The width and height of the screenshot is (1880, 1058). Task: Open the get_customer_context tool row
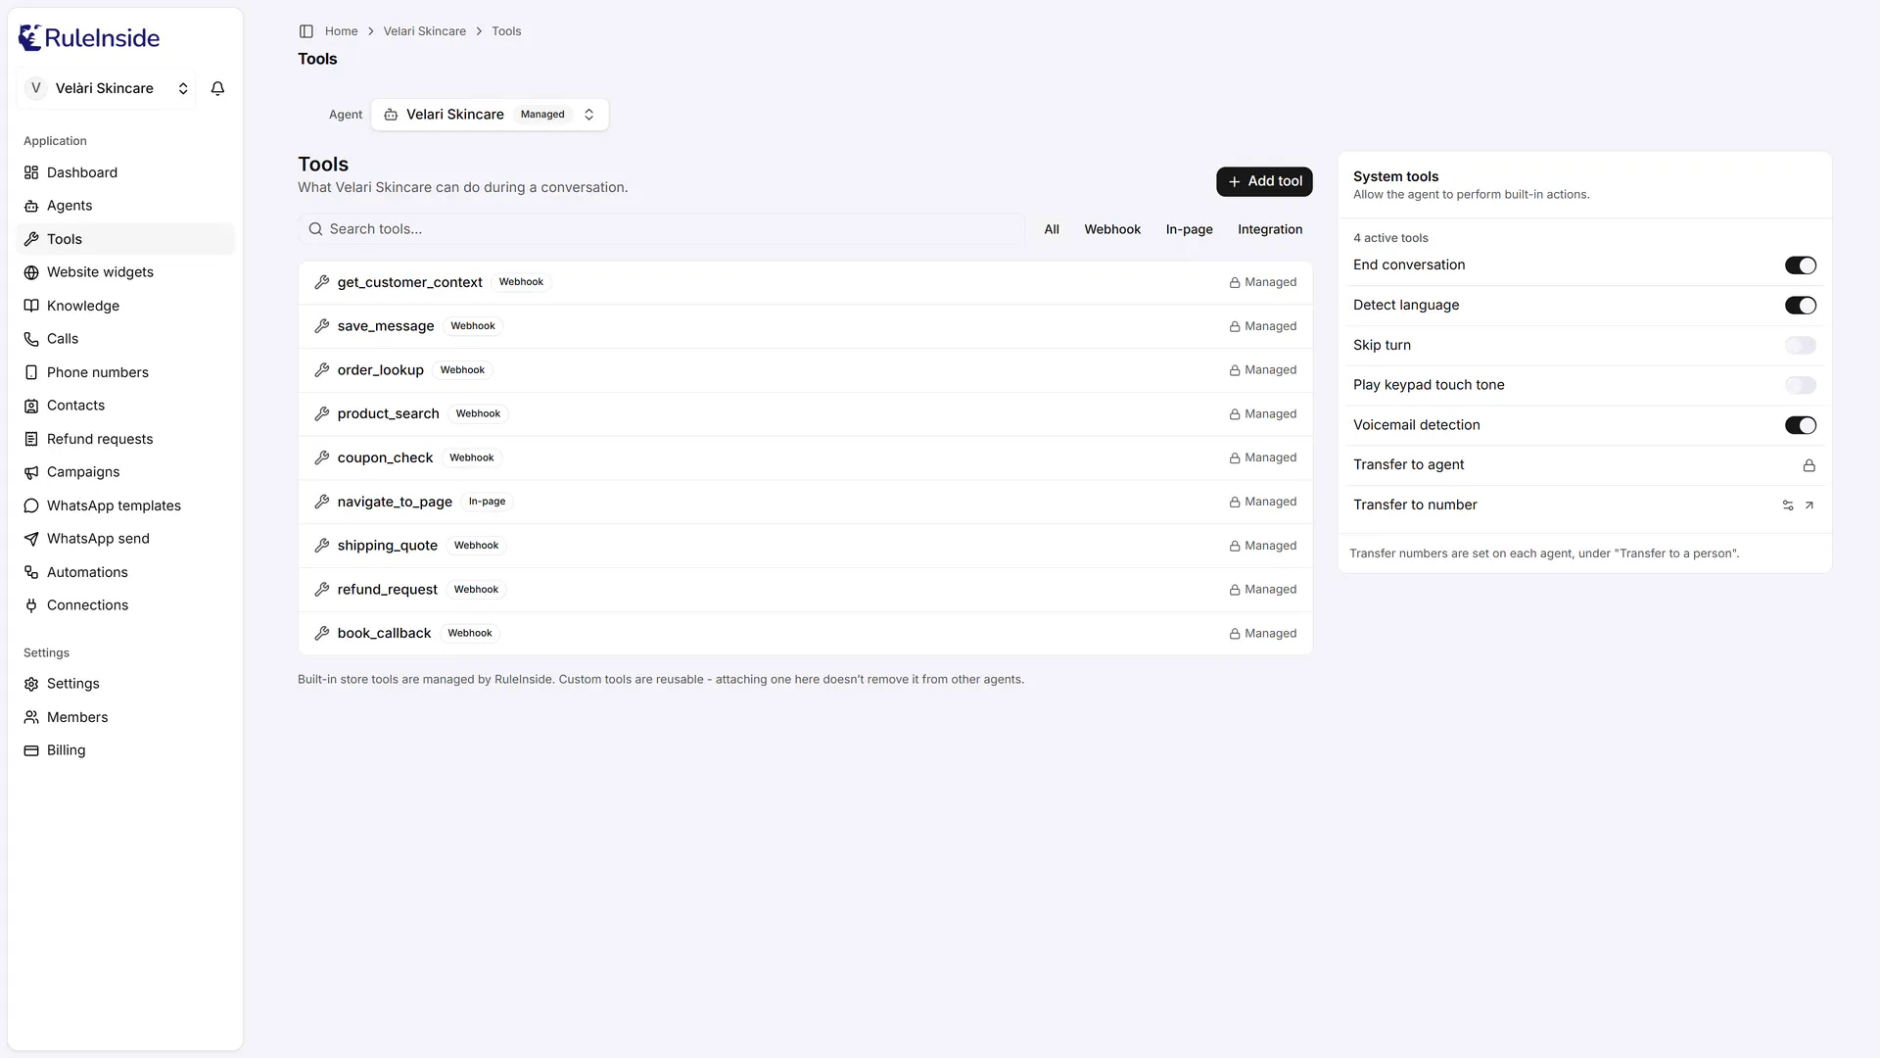point(805,282)
